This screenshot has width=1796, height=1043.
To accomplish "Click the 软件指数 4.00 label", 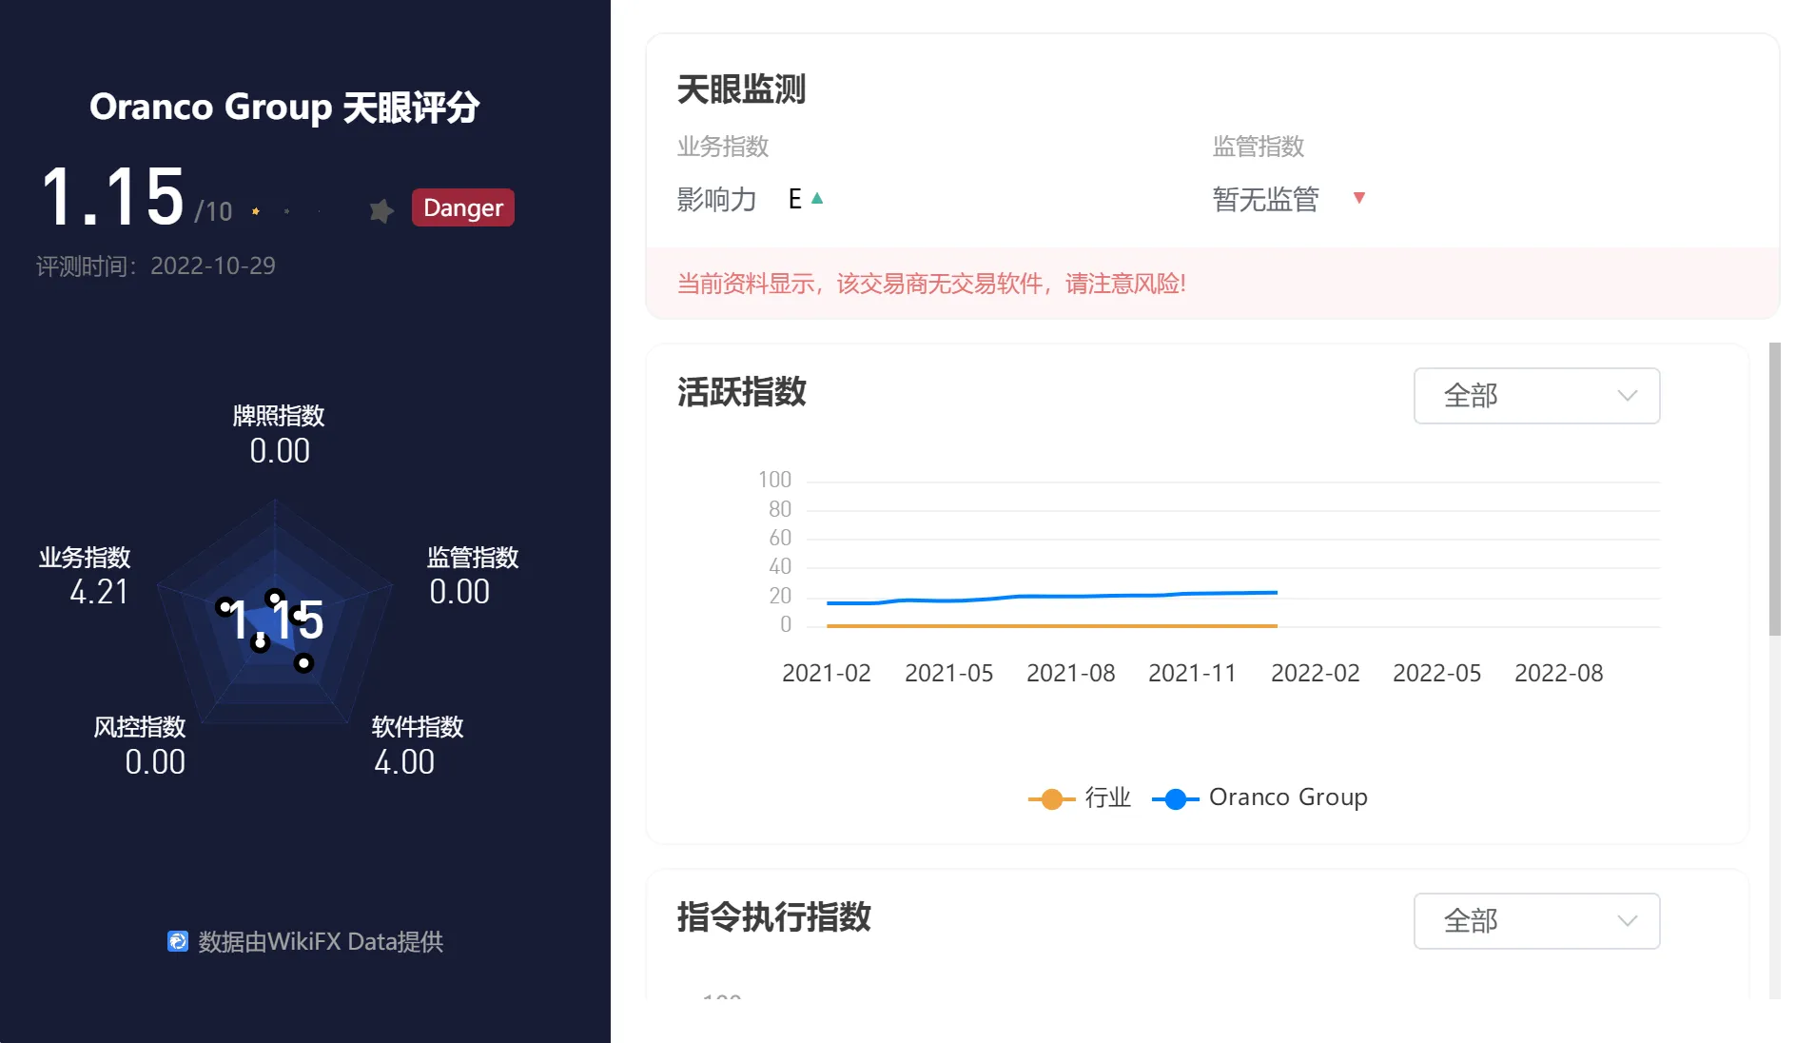I will (x=418, y=745).
